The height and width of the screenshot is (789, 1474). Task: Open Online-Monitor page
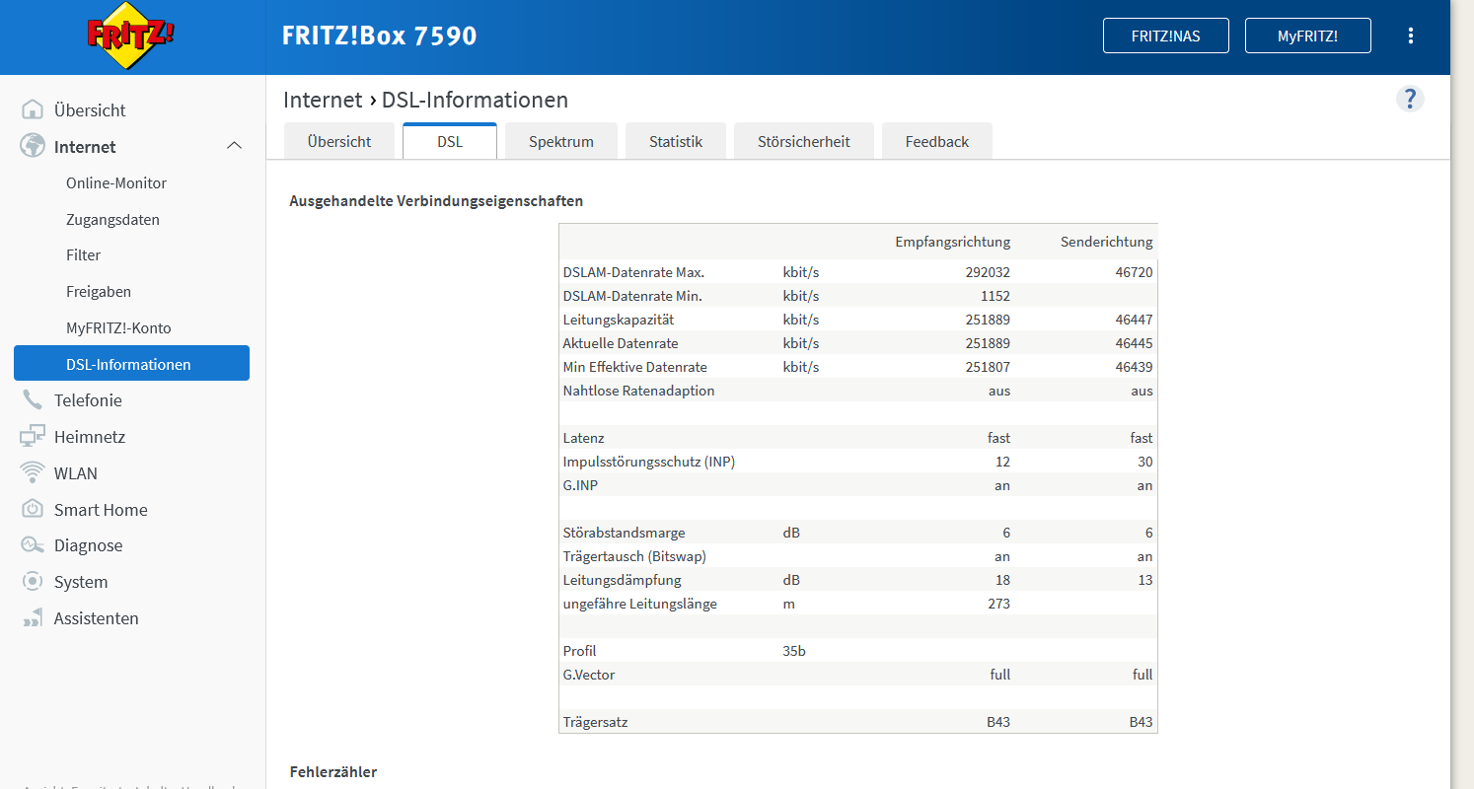pos(116,182)
